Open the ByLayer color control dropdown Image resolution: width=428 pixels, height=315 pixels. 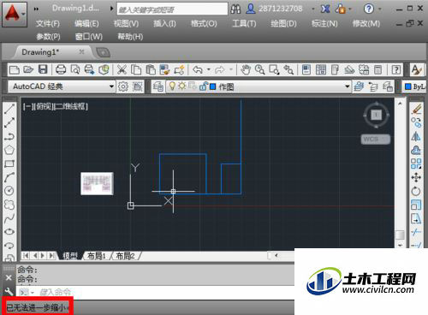(415, 86)
